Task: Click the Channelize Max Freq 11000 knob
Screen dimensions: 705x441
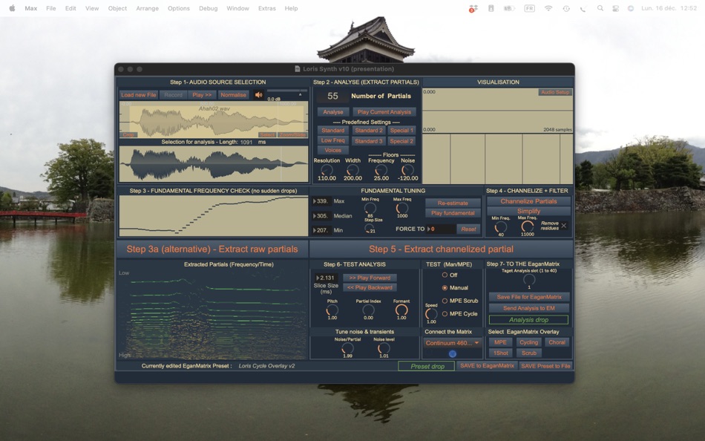Action: point(528,227)
